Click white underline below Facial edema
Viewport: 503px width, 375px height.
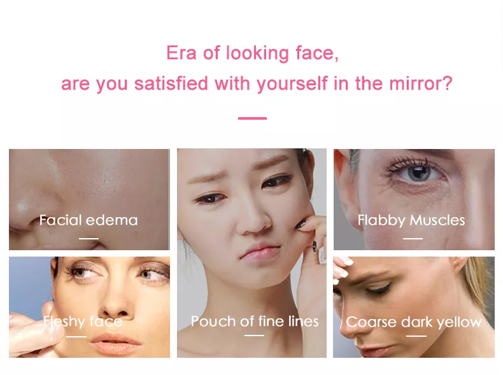click(x=89, y=238)
